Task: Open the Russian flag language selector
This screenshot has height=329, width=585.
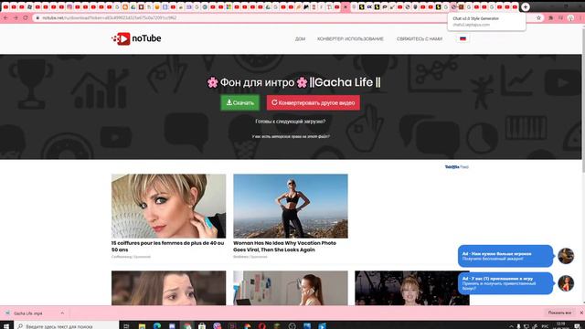Action: click(x=463, y=38)
